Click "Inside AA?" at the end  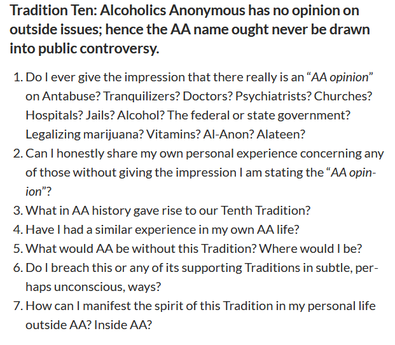pyautogui.click(x=123, y=325)
